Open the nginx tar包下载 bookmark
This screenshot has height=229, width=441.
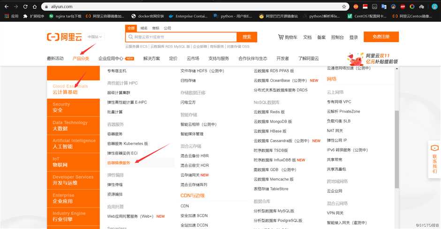click(65, 16)
